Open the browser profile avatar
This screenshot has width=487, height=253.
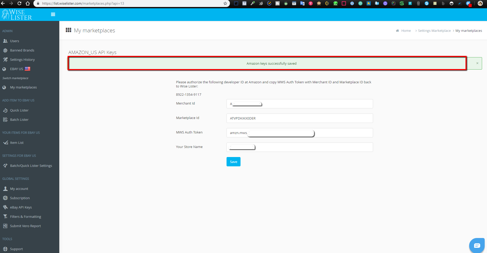pos(480,3)
